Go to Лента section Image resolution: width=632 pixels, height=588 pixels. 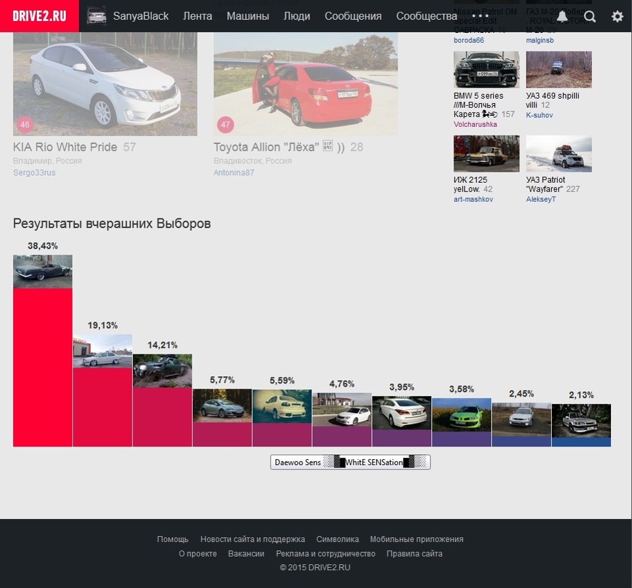197,16
